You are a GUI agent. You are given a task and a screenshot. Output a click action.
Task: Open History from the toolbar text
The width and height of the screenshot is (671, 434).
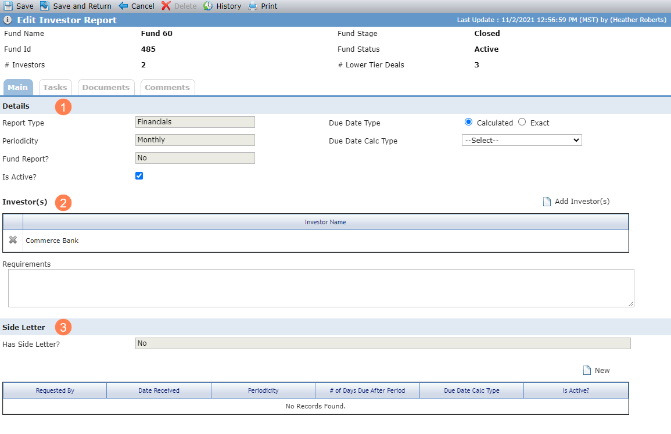(x=228, y=6)
